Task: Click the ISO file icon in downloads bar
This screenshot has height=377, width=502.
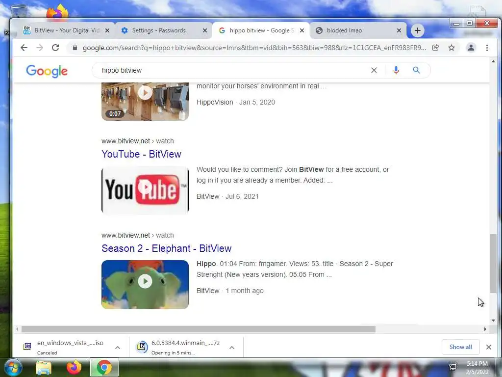Action: click(27, 346)
